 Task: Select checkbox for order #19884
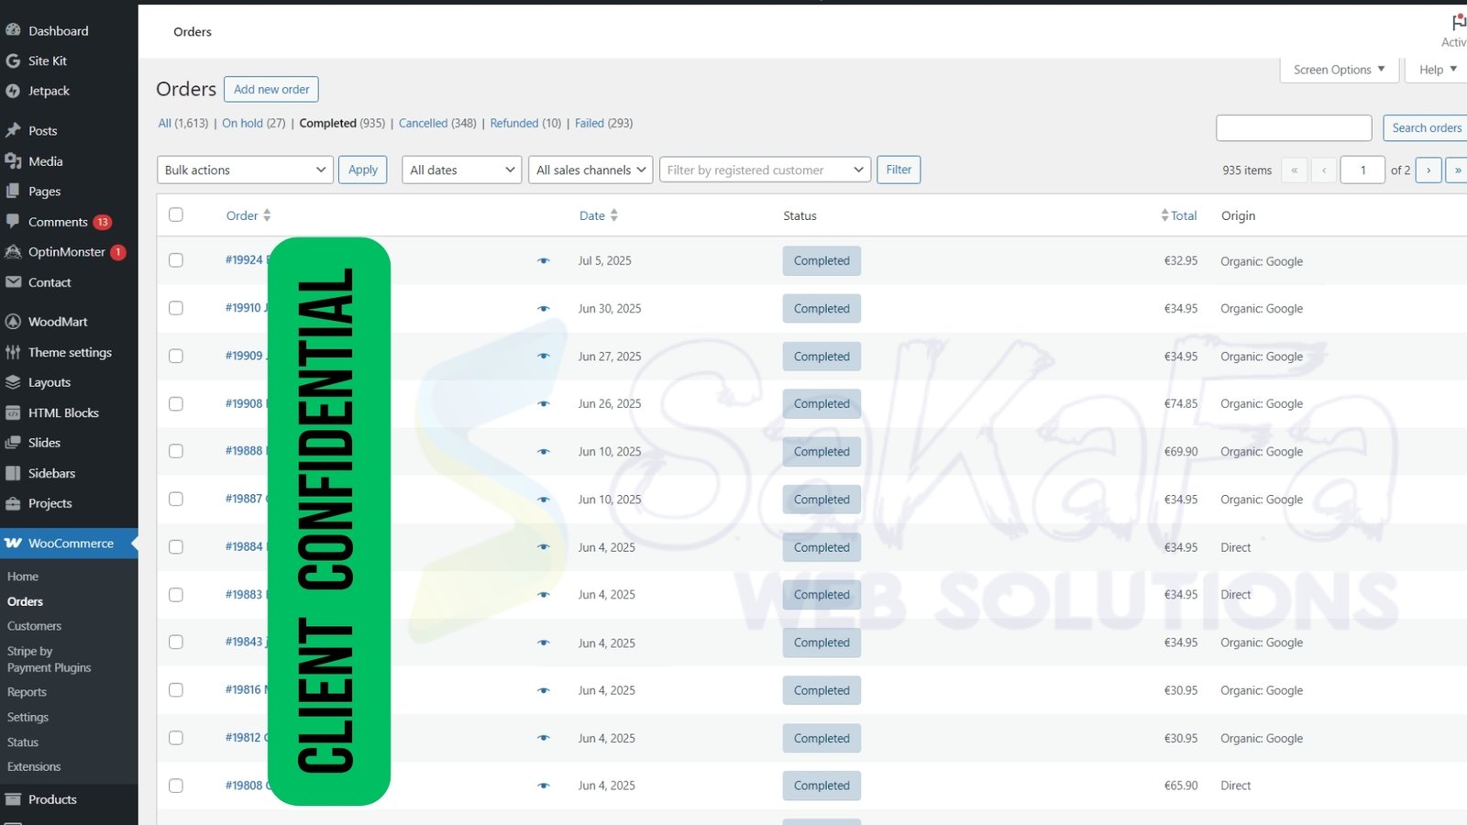point(176,547)
